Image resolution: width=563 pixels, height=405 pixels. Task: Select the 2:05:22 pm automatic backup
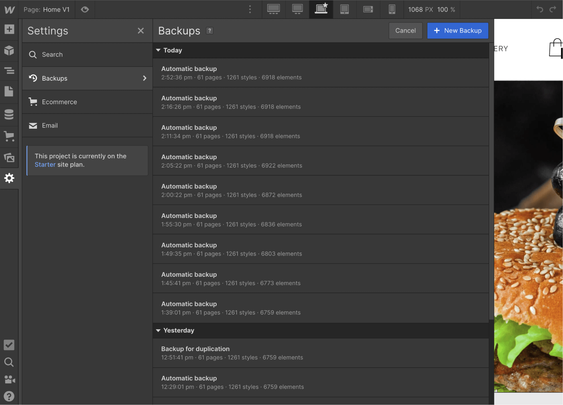point(321,161)
